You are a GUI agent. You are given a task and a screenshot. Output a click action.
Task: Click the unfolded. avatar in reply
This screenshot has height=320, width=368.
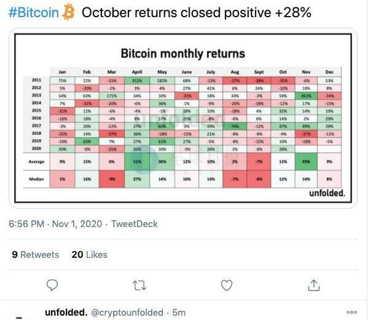(x=22, y=313)
